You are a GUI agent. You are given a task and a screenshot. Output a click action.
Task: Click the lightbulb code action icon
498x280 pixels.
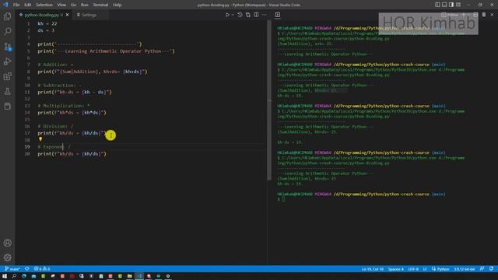click(40, 139)
